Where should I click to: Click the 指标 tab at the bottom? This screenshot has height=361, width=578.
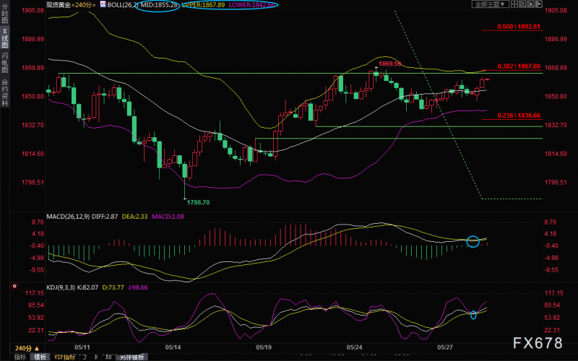[x=20, y=357]
